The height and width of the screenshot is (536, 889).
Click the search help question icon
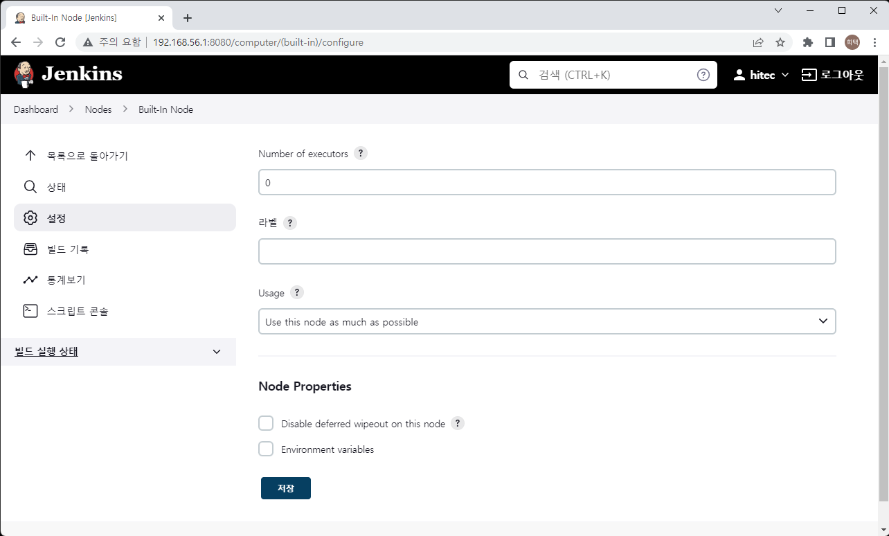703,75
